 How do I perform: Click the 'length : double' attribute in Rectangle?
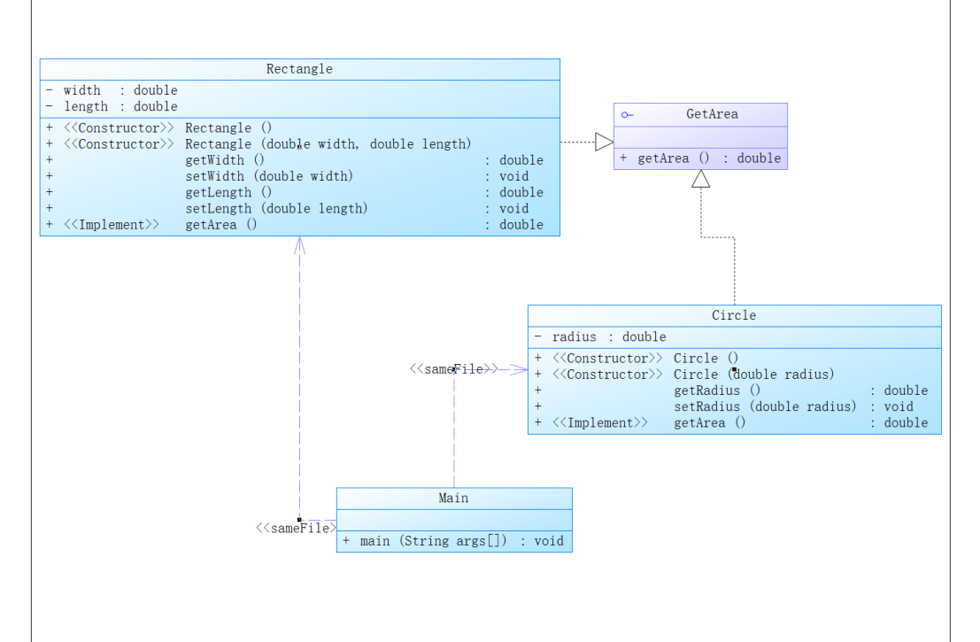[x=112, y=106]
